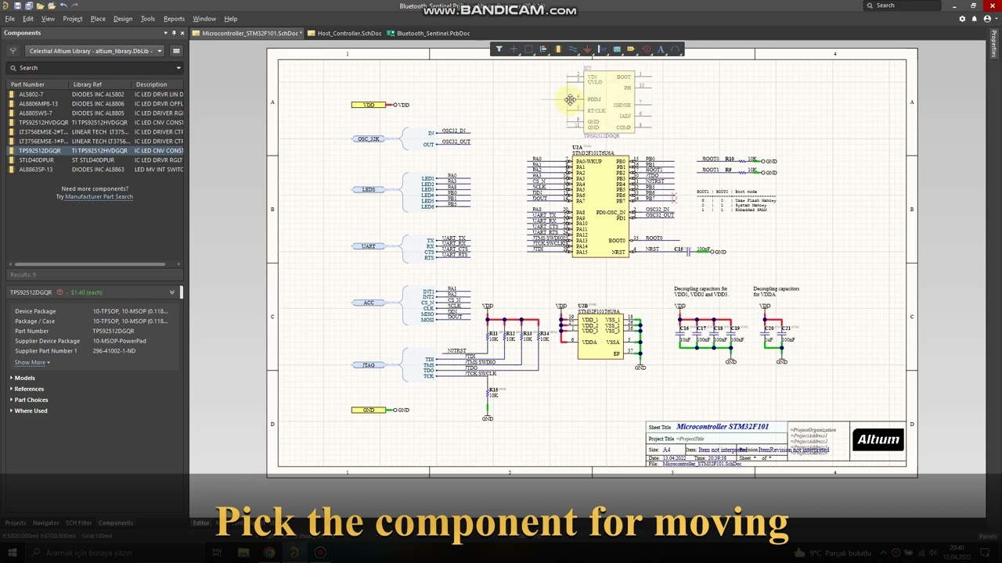The width and height of the screenshot is (1002, 563).
Task: Choose the rectangular selection tool
Action: coord(528,49)
